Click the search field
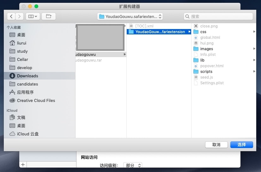 (218, 16)
